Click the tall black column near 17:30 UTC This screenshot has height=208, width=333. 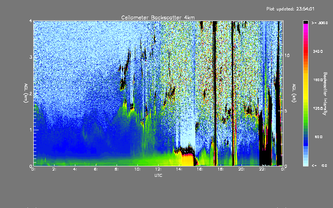click(215, 93)
